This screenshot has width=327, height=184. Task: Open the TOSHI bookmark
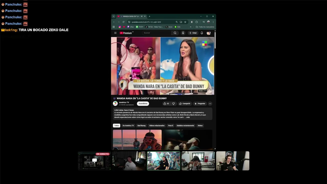[x=140, y=27]
